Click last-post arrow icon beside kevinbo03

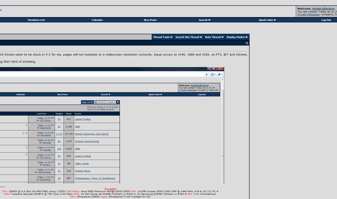53,135
